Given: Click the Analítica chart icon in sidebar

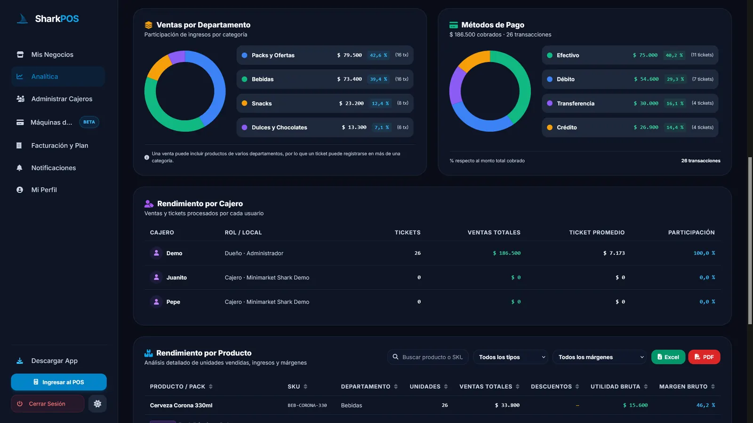Looking at the screenshot, I should click(x=20, y=77).
